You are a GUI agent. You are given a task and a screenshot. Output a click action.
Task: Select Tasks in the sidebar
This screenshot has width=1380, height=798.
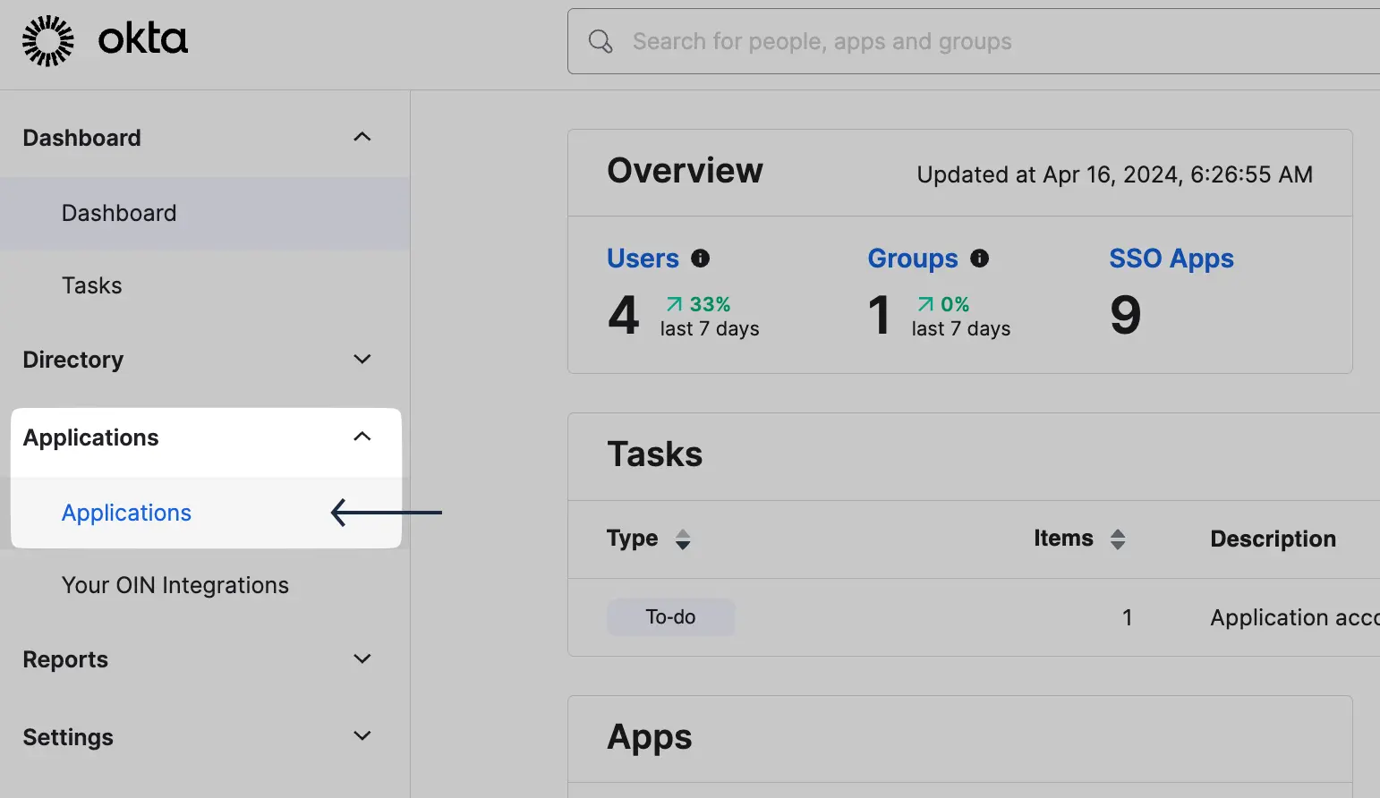[91, 285]
